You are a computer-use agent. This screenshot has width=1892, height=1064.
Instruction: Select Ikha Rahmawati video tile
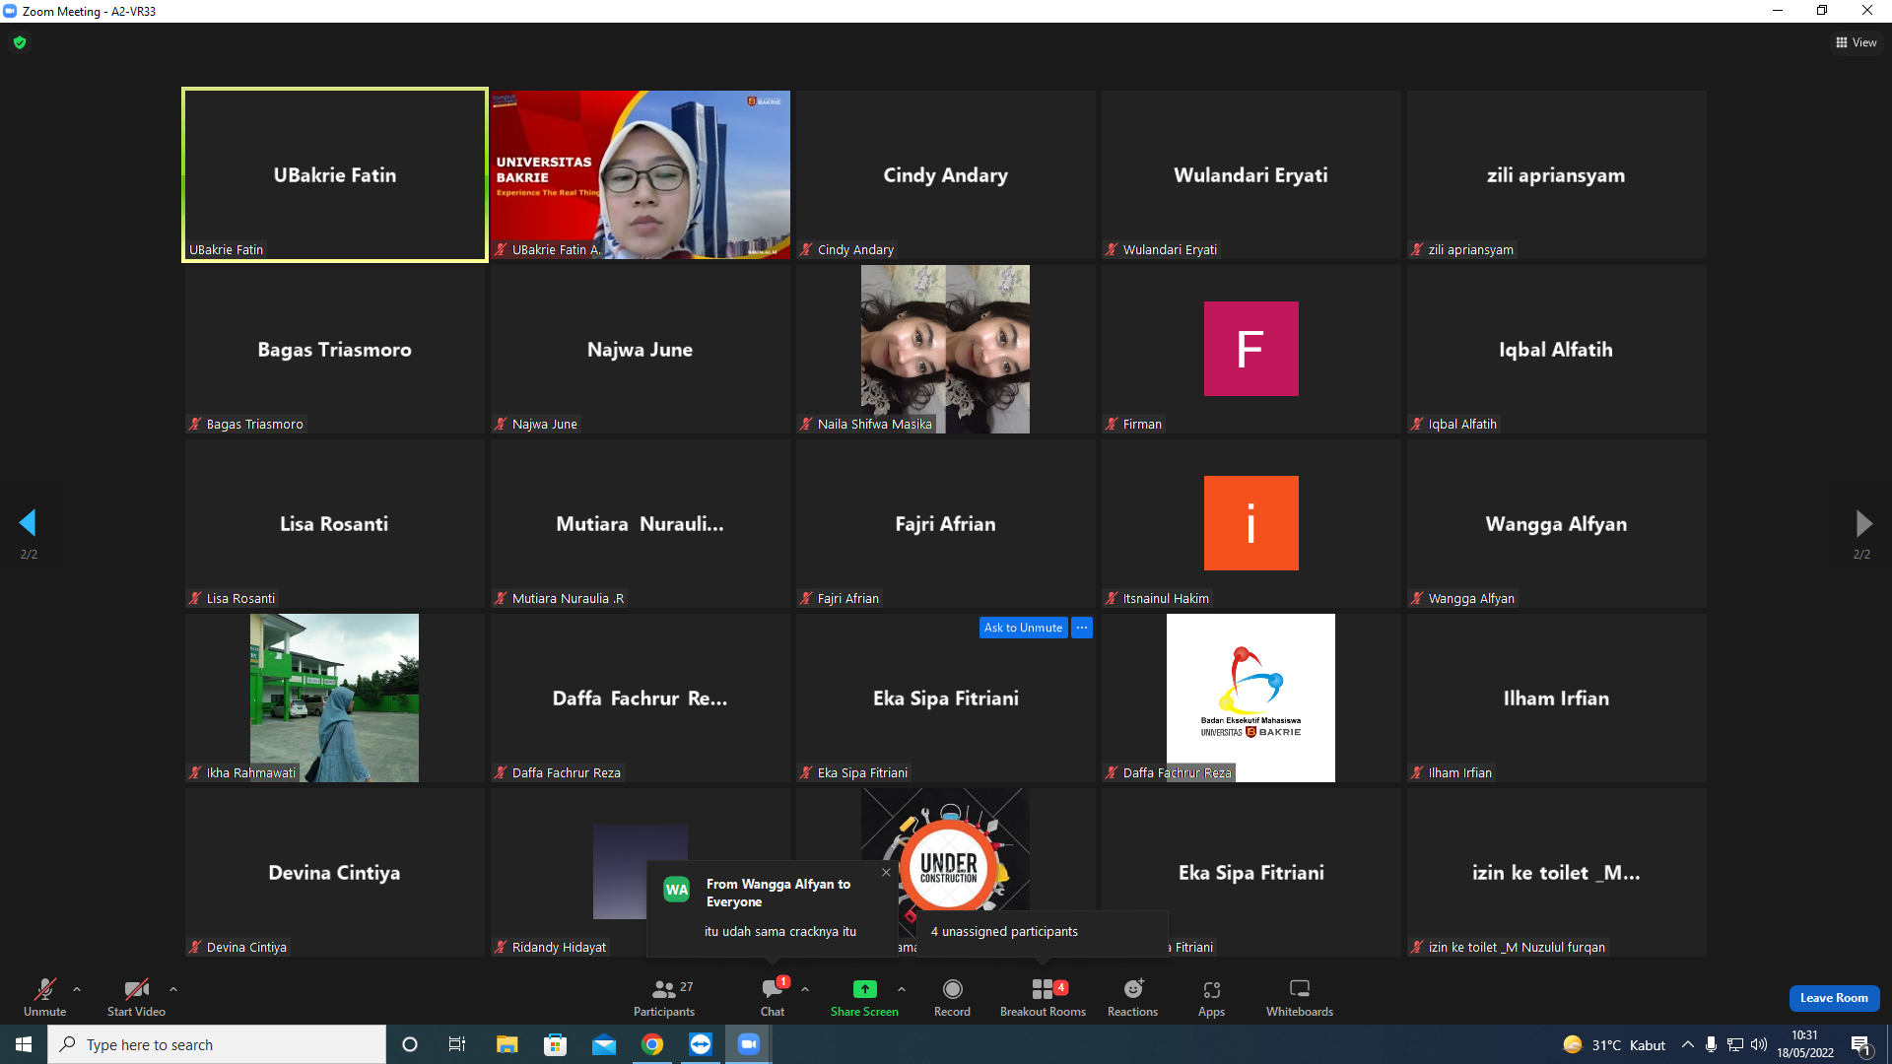tap(334, 698)
